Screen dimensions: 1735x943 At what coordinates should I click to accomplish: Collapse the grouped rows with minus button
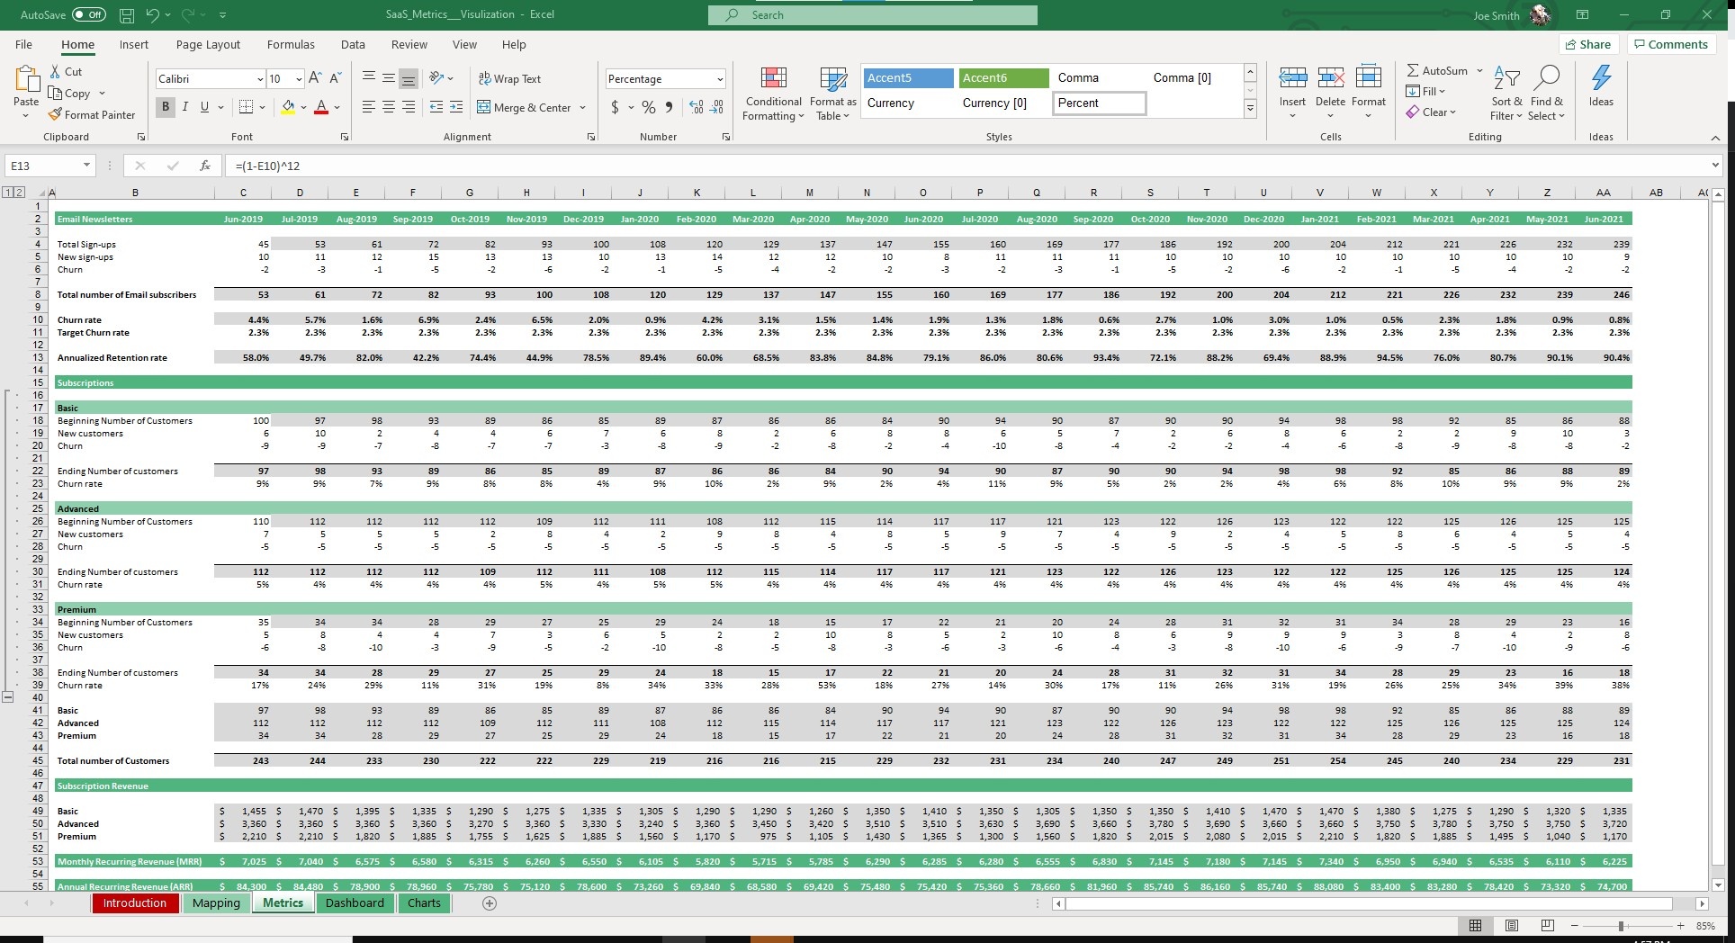pyautogui.click(x=8, y=696)
